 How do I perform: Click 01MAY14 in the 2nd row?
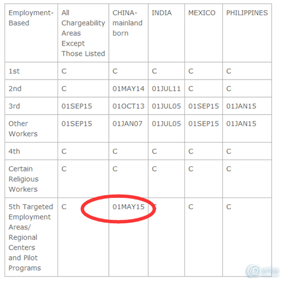tap(129, 89)
